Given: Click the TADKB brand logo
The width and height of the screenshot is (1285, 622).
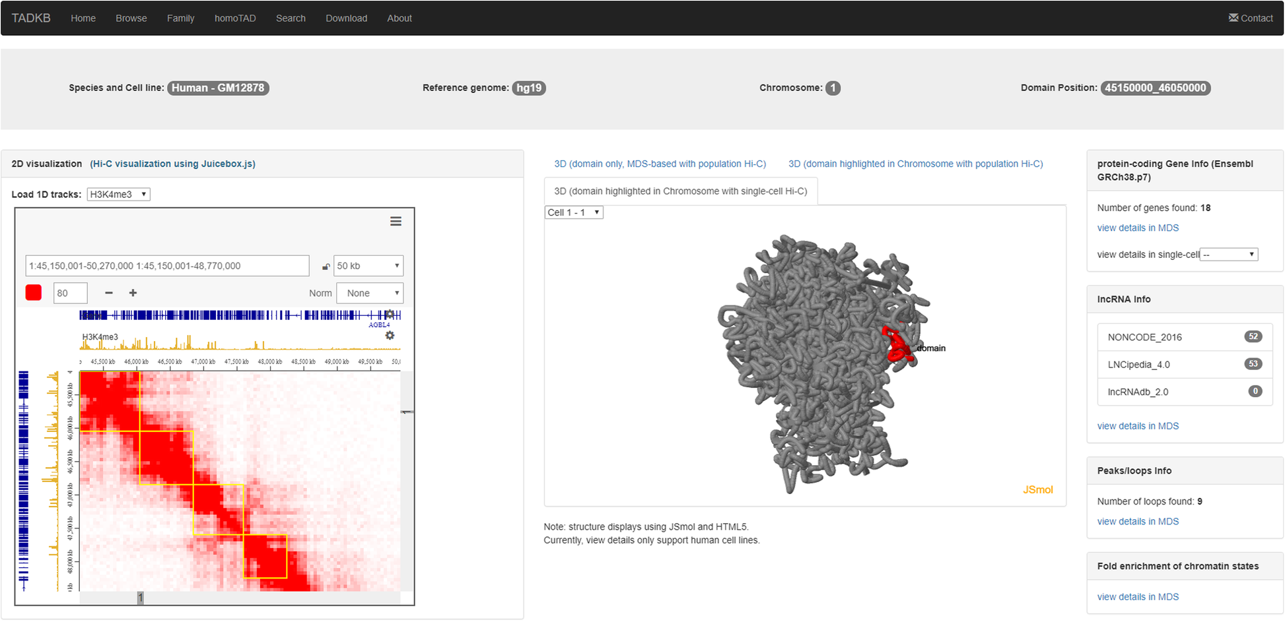Looking at the screenshot, I should tap(31, 18).
